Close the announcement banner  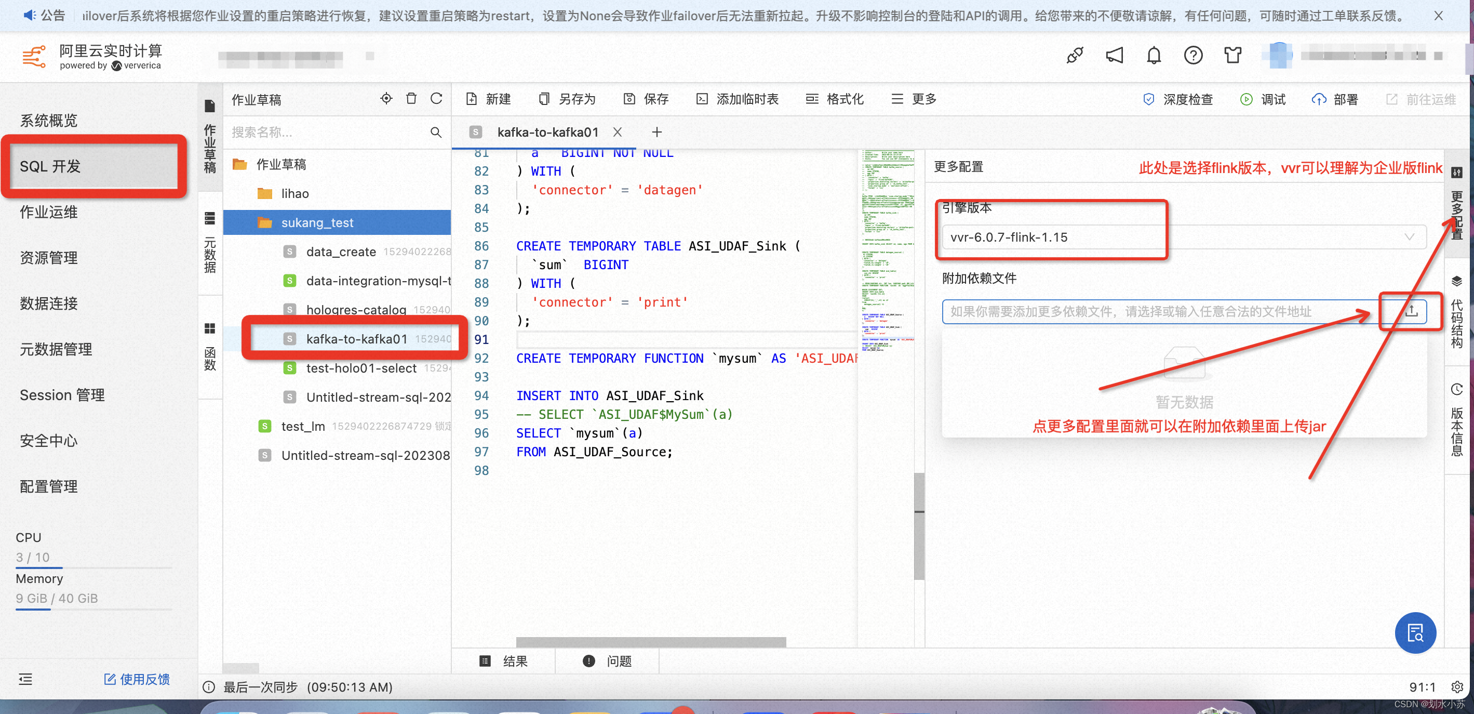(x=1438, y=16)
